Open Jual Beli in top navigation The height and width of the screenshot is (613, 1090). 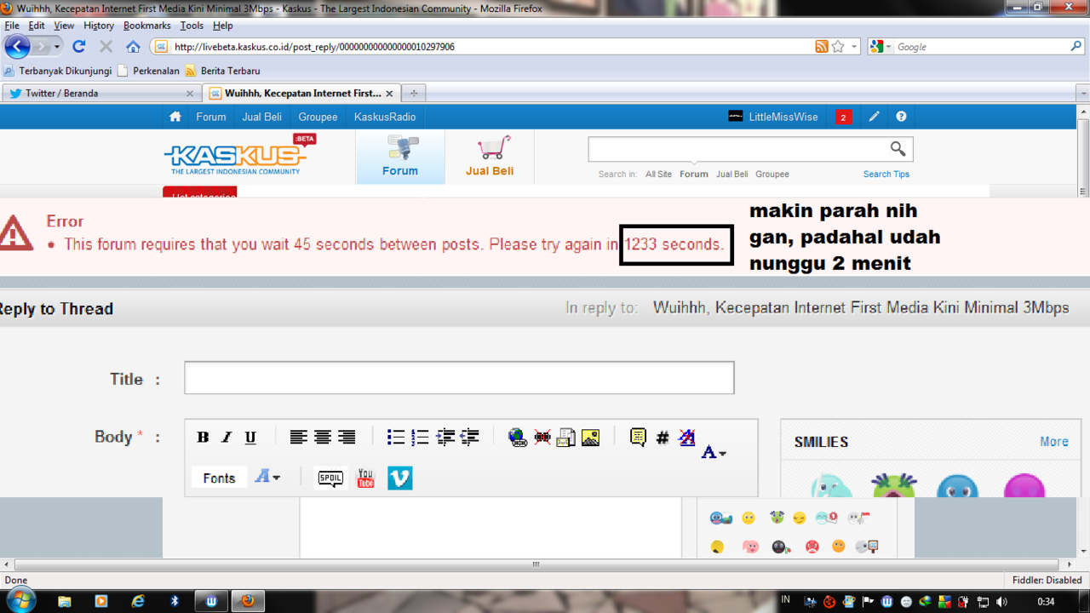click(261, 117)
